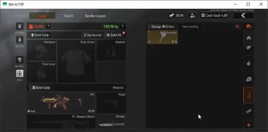The image size is (268, 132).
Task: Select the empty Body Armor slot
Action: point(76,61)
